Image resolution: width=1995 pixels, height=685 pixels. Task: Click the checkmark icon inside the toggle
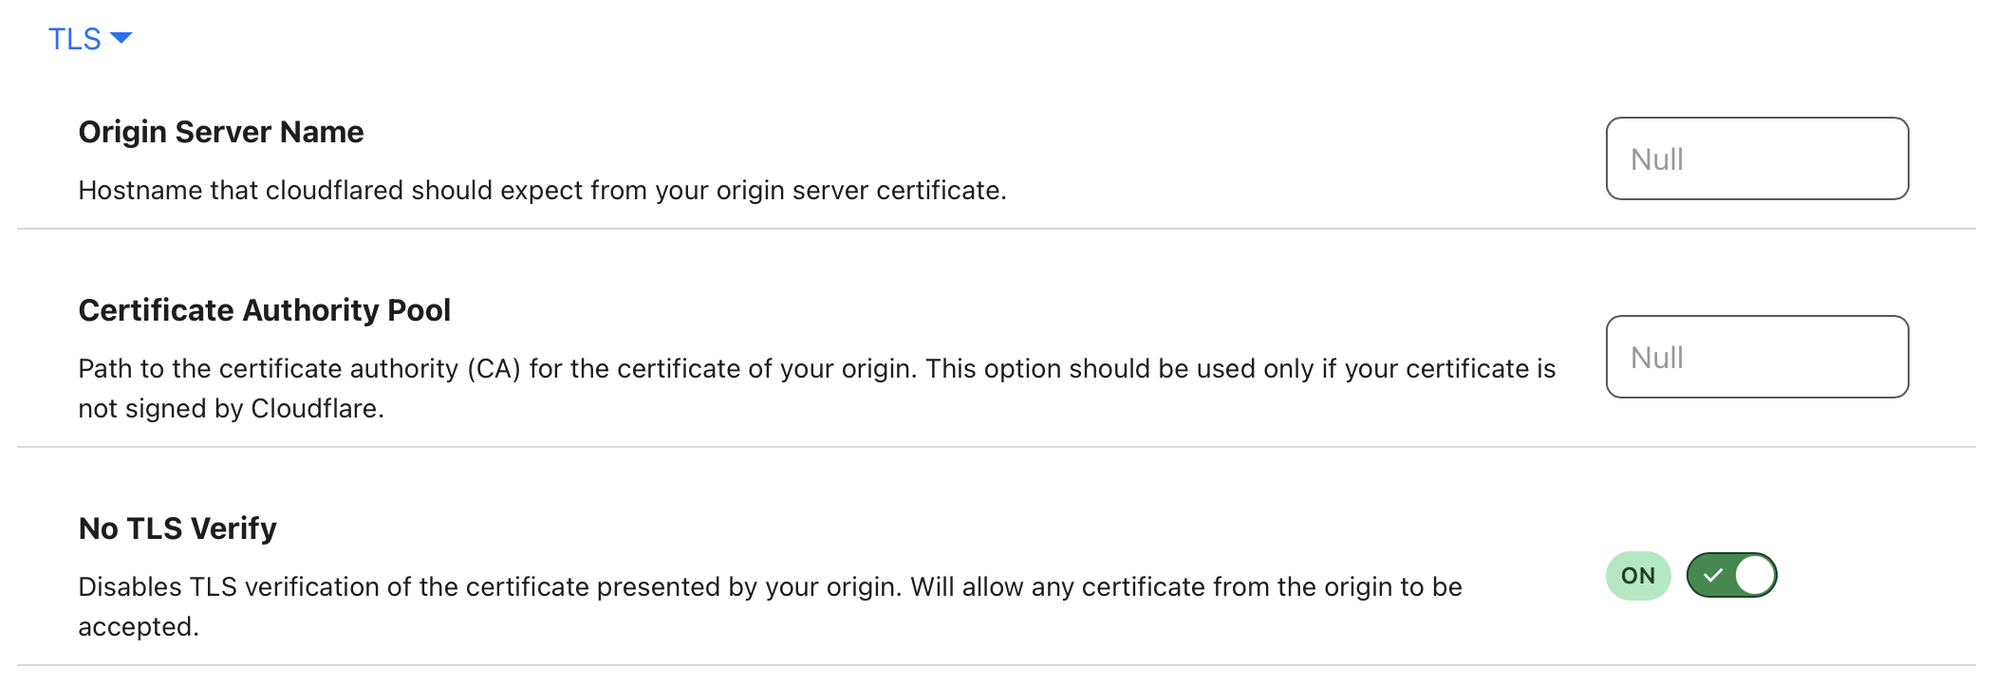pyautogui.click(x=1713, y=575)
